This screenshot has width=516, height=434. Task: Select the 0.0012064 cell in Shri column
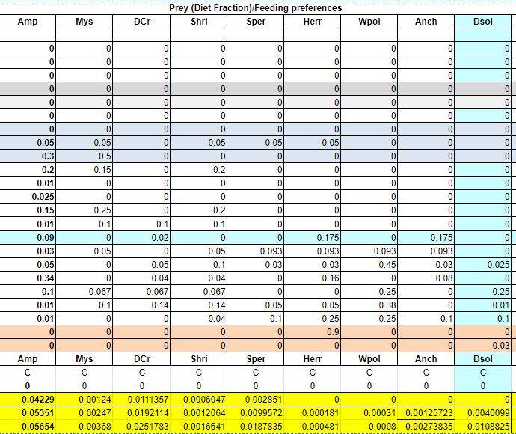pos(198,413)
